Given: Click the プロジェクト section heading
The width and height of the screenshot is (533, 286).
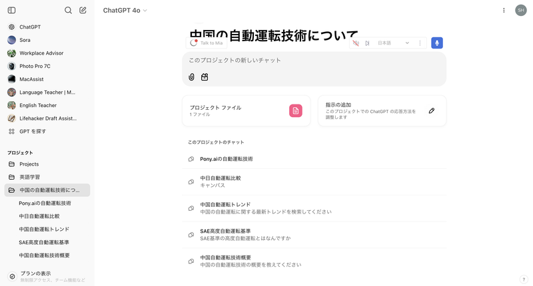Looking at the screenshot, I should coord(20,153).
